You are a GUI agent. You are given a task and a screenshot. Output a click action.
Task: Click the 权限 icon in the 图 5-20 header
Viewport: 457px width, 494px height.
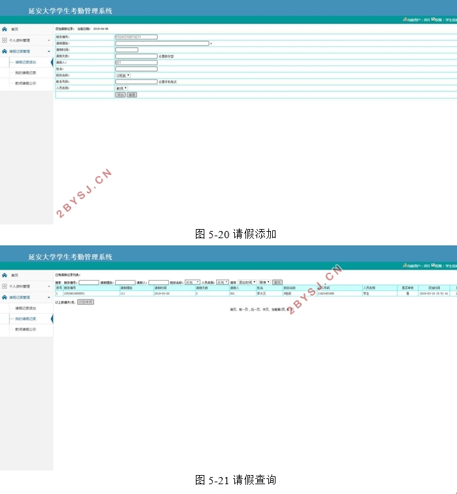pyautogui.click(x=433, y=20)
